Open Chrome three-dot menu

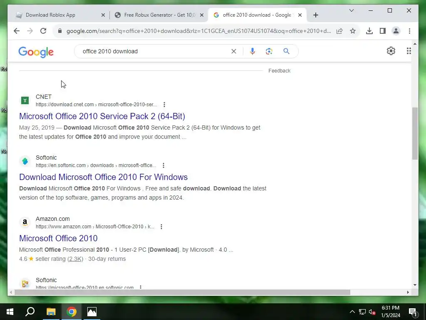[409, 31]
